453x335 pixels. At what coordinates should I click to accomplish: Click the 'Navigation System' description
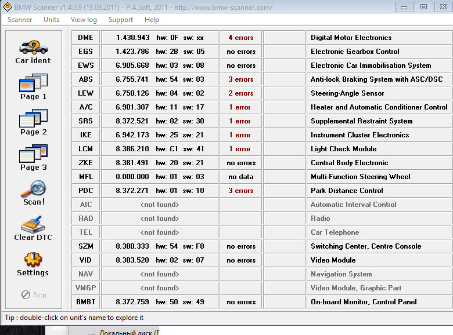point(341,274)
